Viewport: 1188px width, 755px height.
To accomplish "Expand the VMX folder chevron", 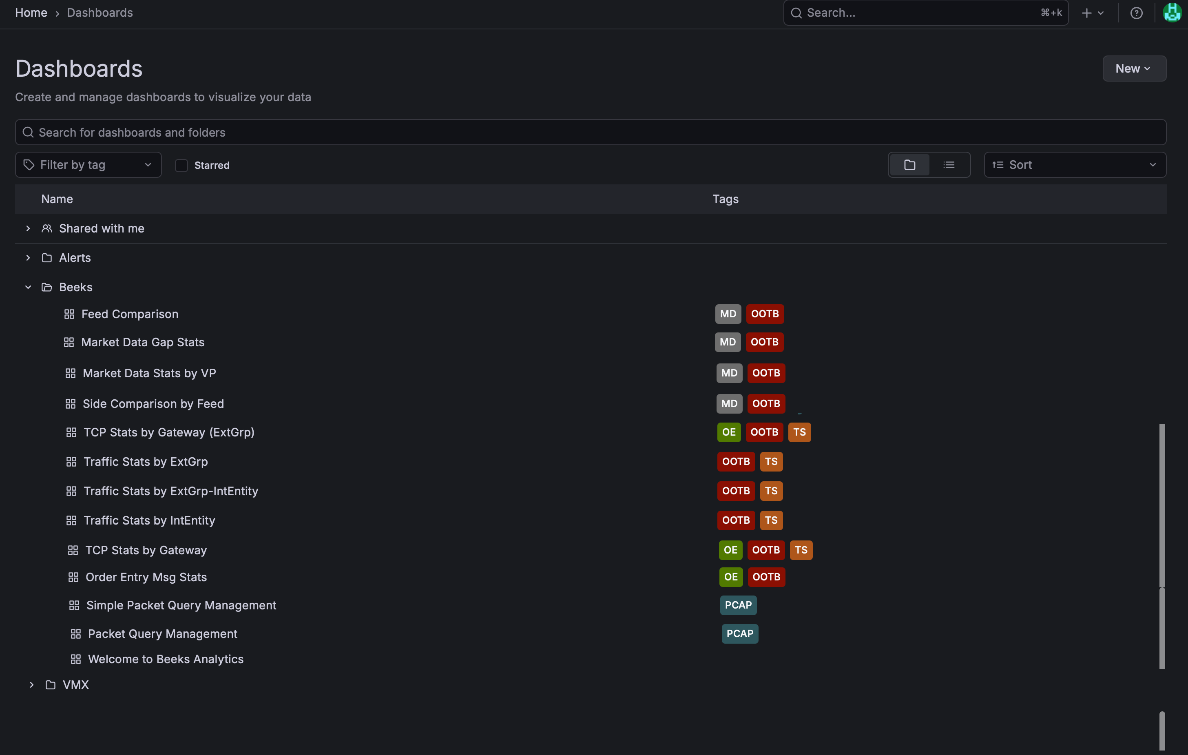I will 31,685.
